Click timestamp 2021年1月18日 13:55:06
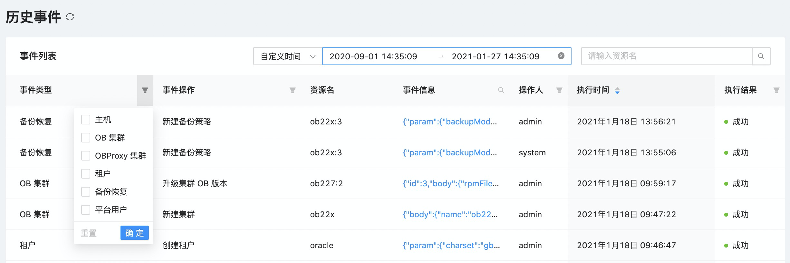Screen dimensions: 790x263 626,152
